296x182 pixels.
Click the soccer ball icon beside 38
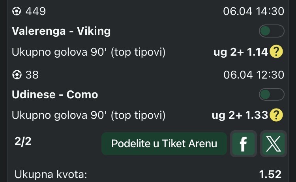17,75
